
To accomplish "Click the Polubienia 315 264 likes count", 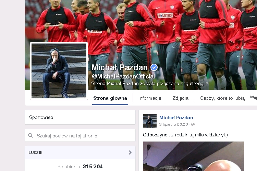I will [80, 167].
